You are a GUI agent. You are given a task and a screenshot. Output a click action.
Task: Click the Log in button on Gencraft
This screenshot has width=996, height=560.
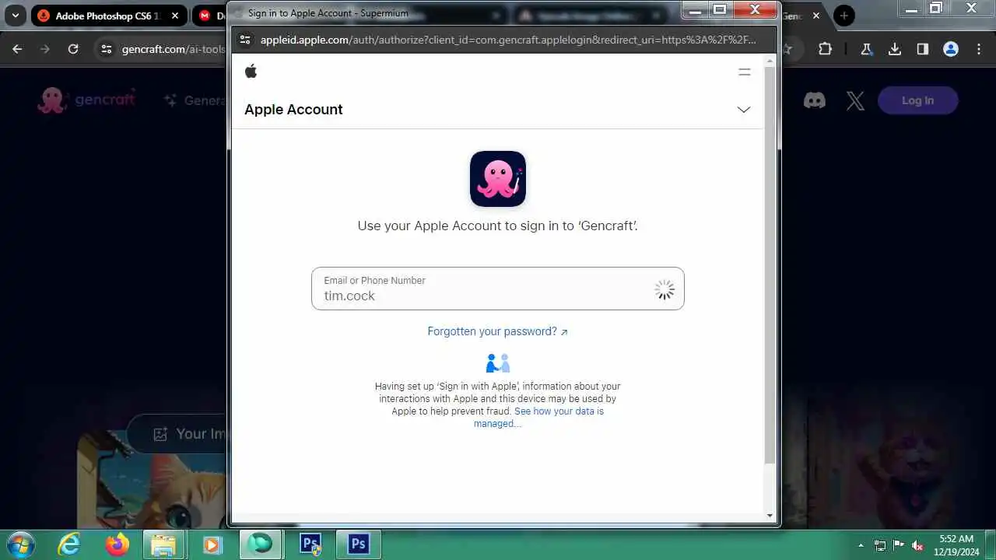[918, 100]
